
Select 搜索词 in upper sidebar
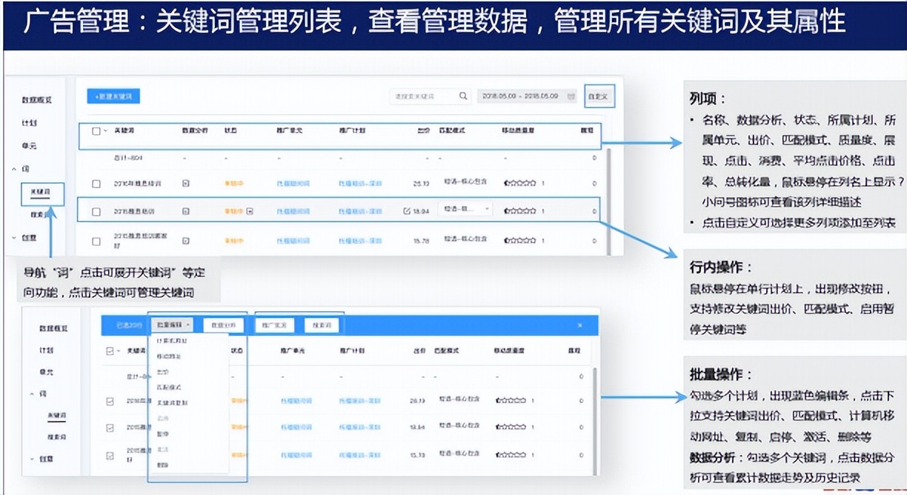click(x=41, y=214)
